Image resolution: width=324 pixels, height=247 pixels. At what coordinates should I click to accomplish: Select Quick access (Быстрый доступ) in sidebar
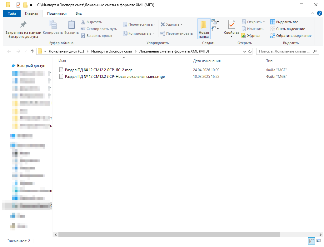31,66
